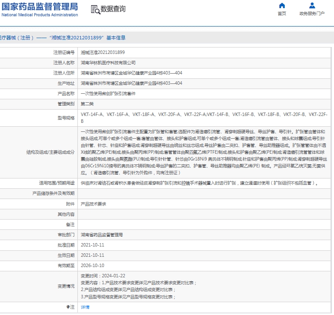Click the 数据查询 heading text
The image size is (334, 315).
[113, 9]
